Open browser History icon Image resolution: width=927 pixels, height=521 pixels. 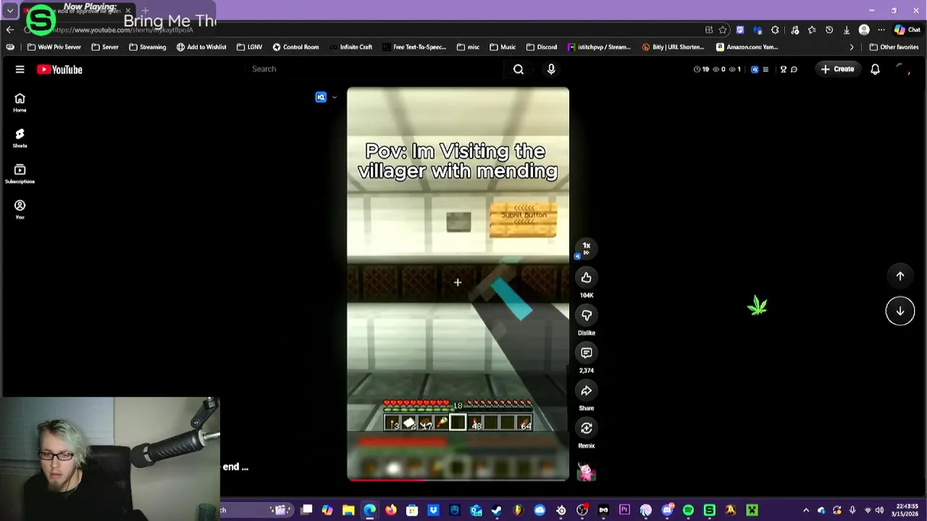point(829,30)
